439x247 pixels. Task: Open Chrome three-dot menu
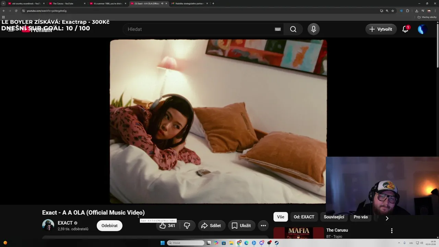[x=435, y=11]
